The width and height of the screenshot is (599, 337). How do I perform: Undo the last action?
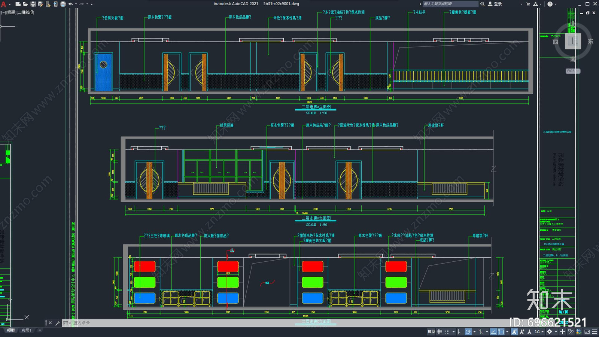[x=70, y=4]
